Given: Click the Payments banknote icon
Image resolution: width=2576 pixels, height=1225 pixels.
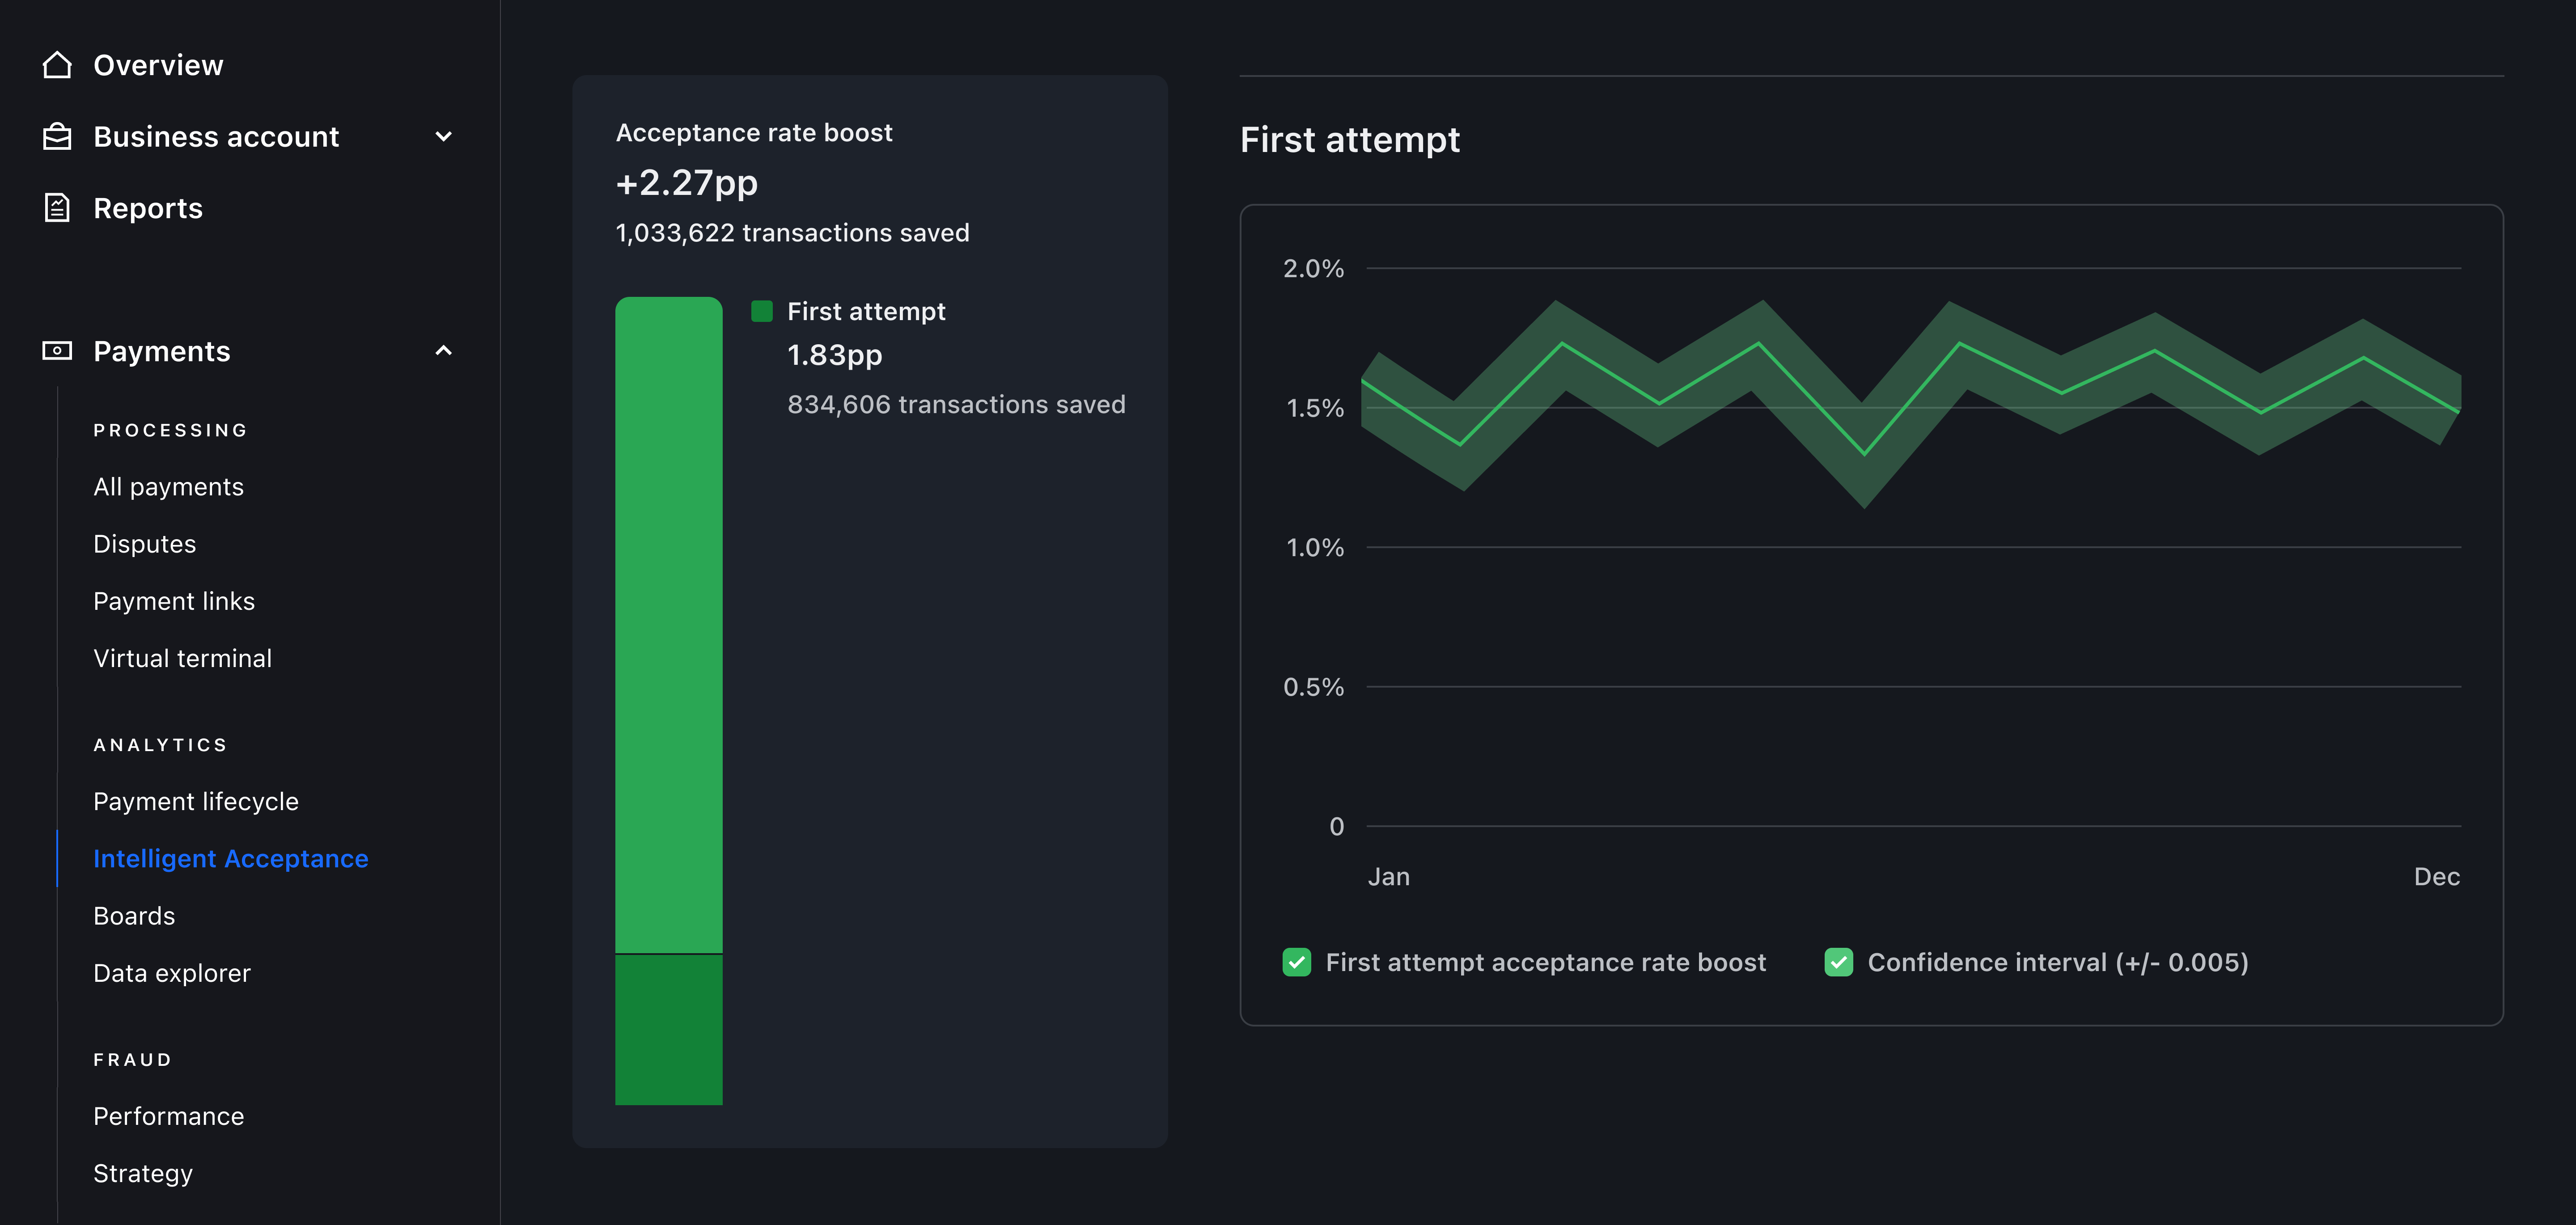Looking at the screenshot, I should coord(57,351).
